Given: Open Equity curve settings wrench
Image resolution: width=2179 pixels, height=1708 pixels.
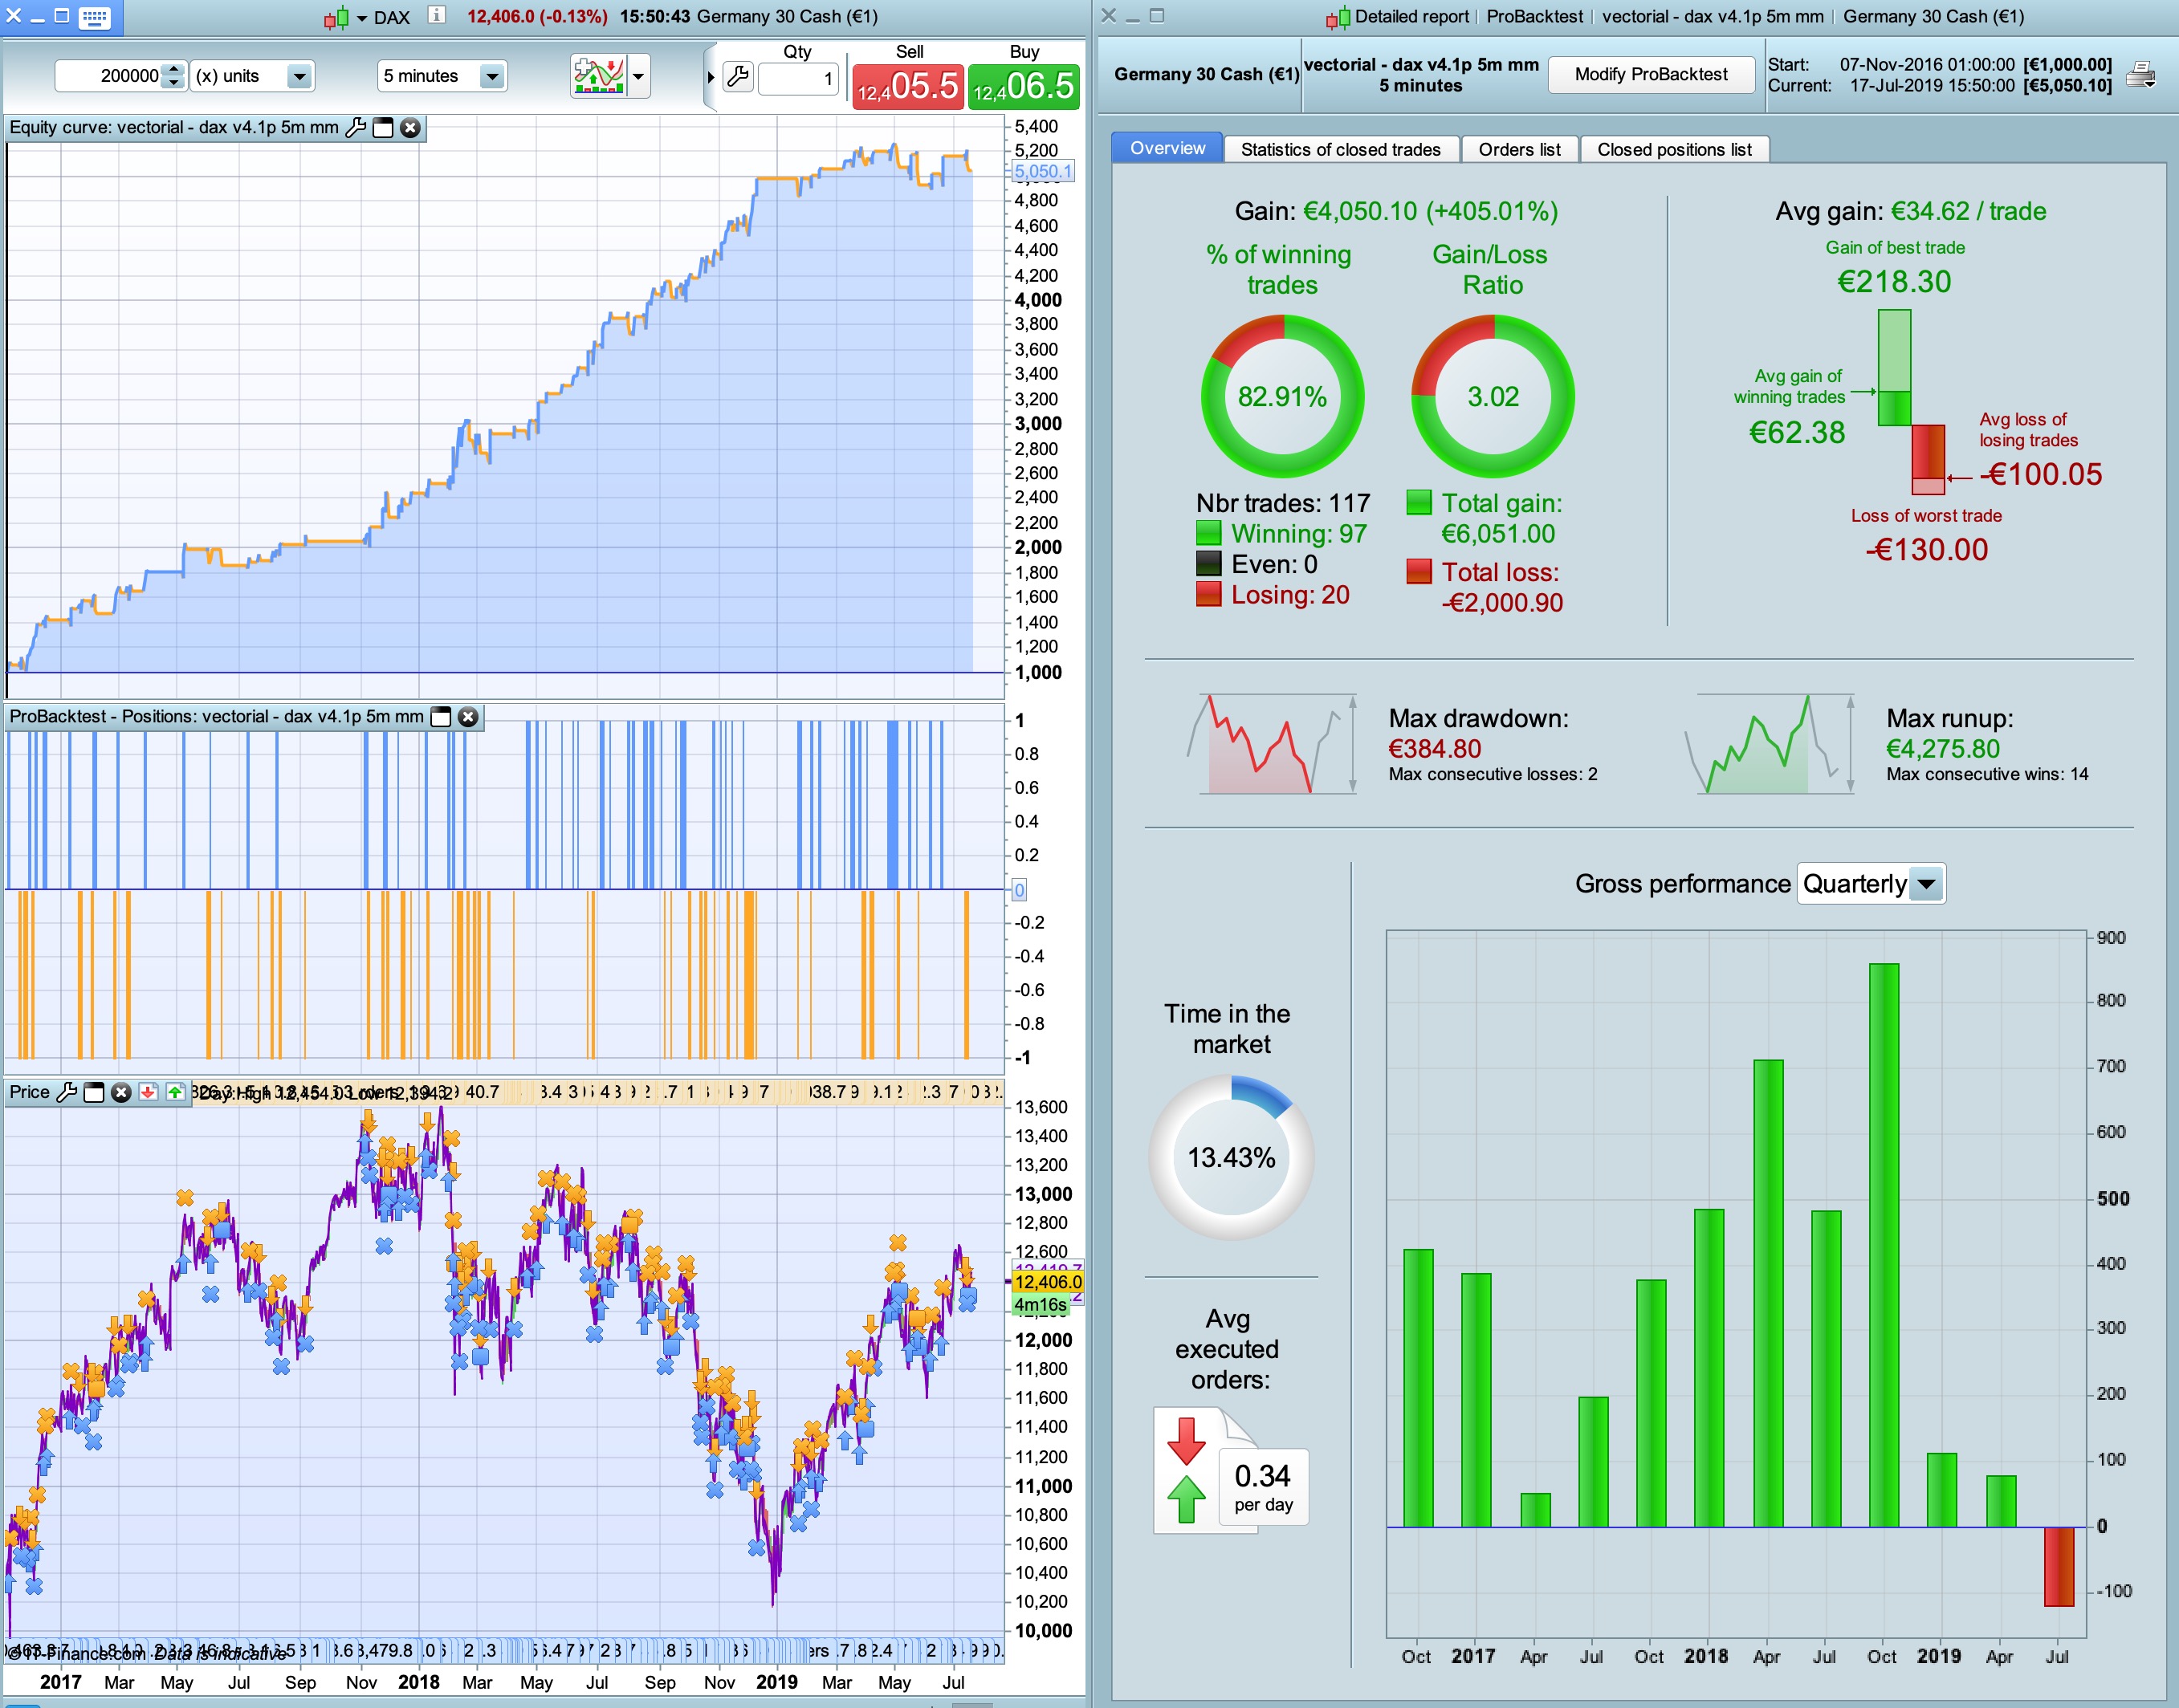Looking at the screenshot, I should [355, 128].
